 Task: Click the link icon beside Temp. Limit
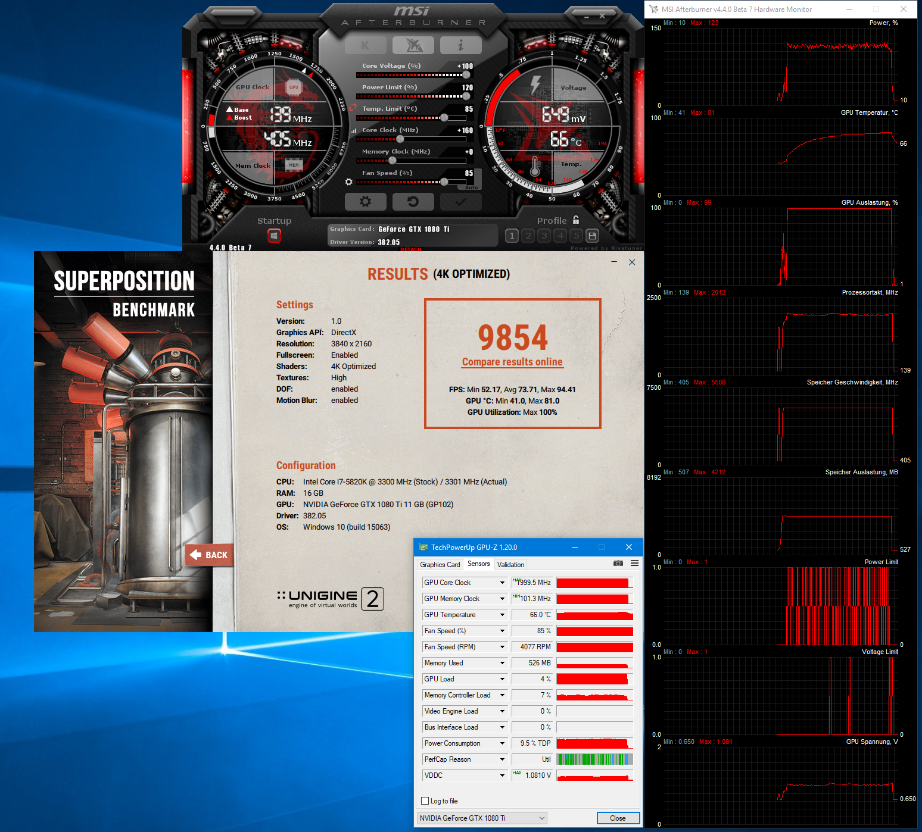[353, 108]
